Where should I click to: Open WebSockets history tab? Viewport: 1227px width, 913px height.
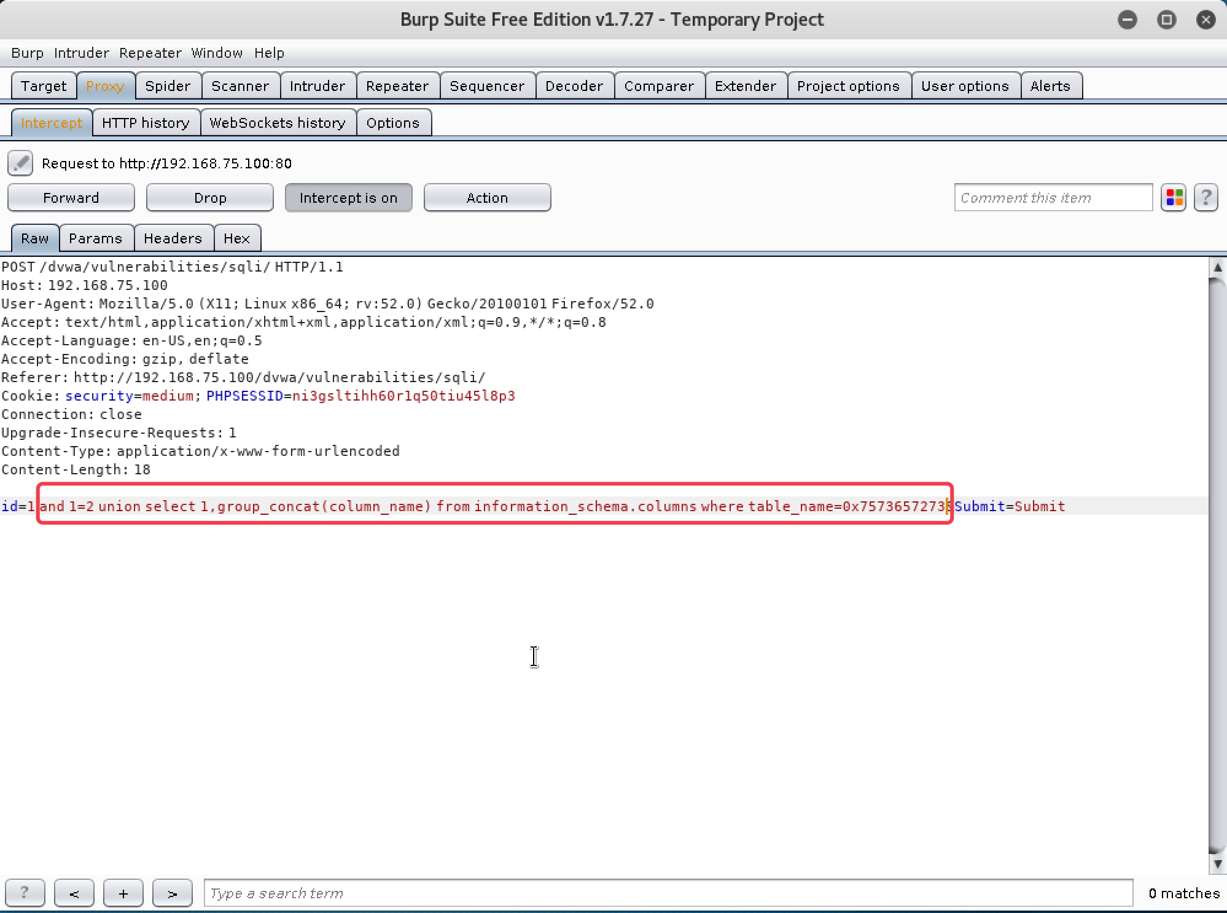277,122
